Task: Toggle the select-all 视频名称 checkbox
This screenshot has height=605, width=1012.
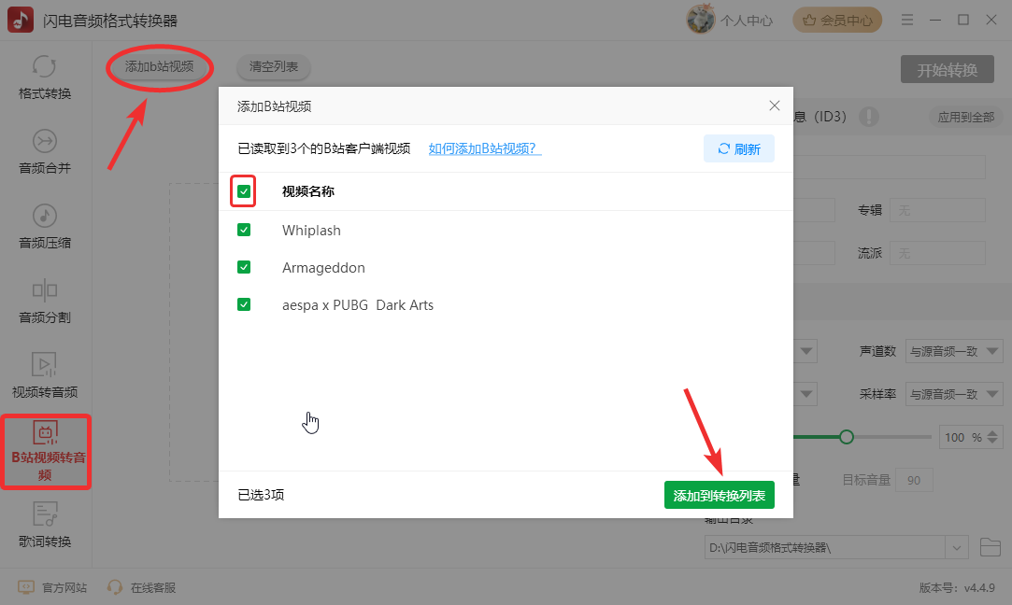Action: 243,191
